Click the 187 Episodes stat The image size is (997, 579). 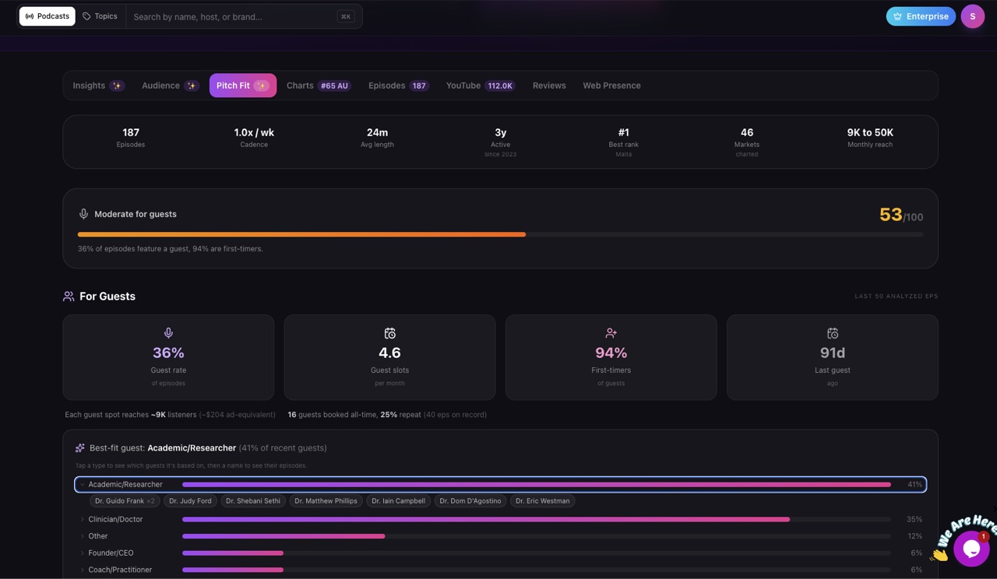(131, 138)
